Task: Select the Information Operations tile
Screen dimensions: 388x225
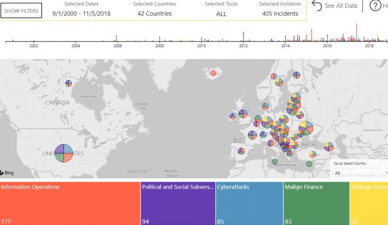Action: tap(70, 203)
